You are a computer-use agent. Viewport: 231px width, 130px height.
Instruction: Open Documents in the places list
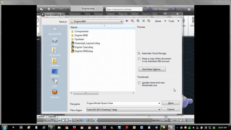(x=55, y=52)
